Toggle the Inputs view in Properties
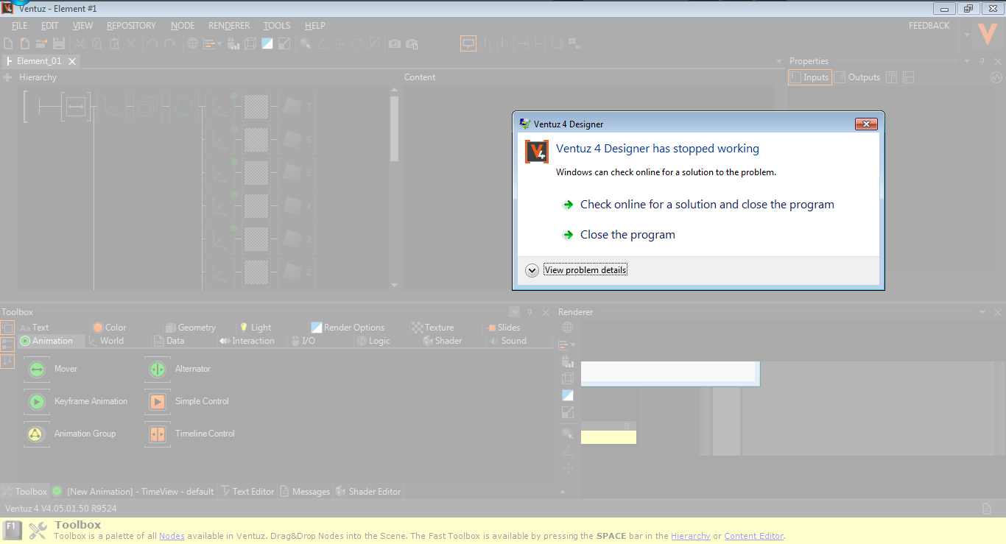The height and width of the screenshot is (544, 1006). pyautogui.click(x=809, y=77)
